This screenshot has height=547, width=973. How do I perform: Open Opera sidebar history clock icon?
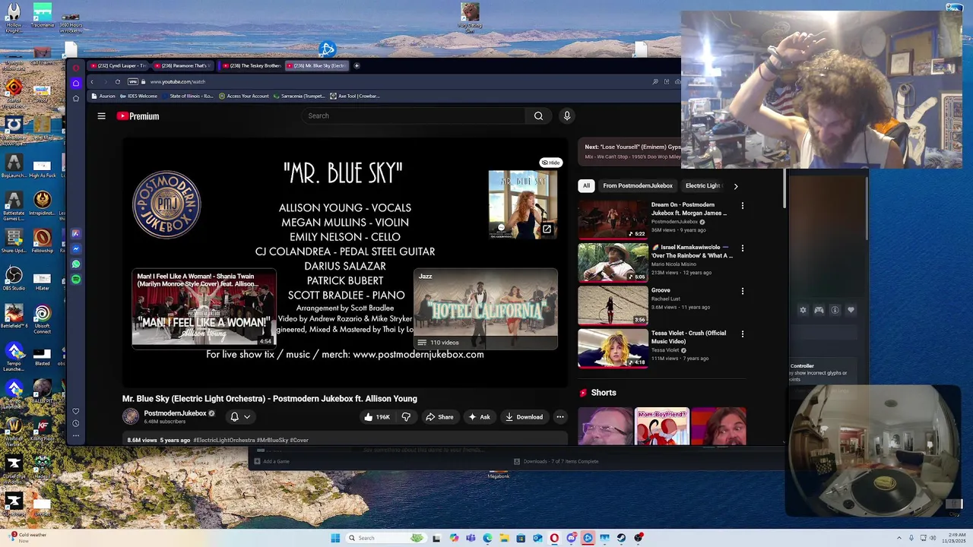76,423
